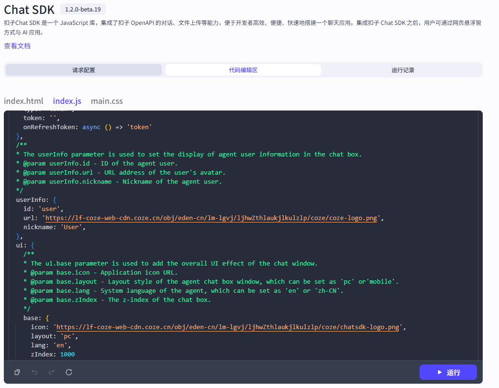
Task: Click the comment about base.icon URL
Action: click(100, 272)
